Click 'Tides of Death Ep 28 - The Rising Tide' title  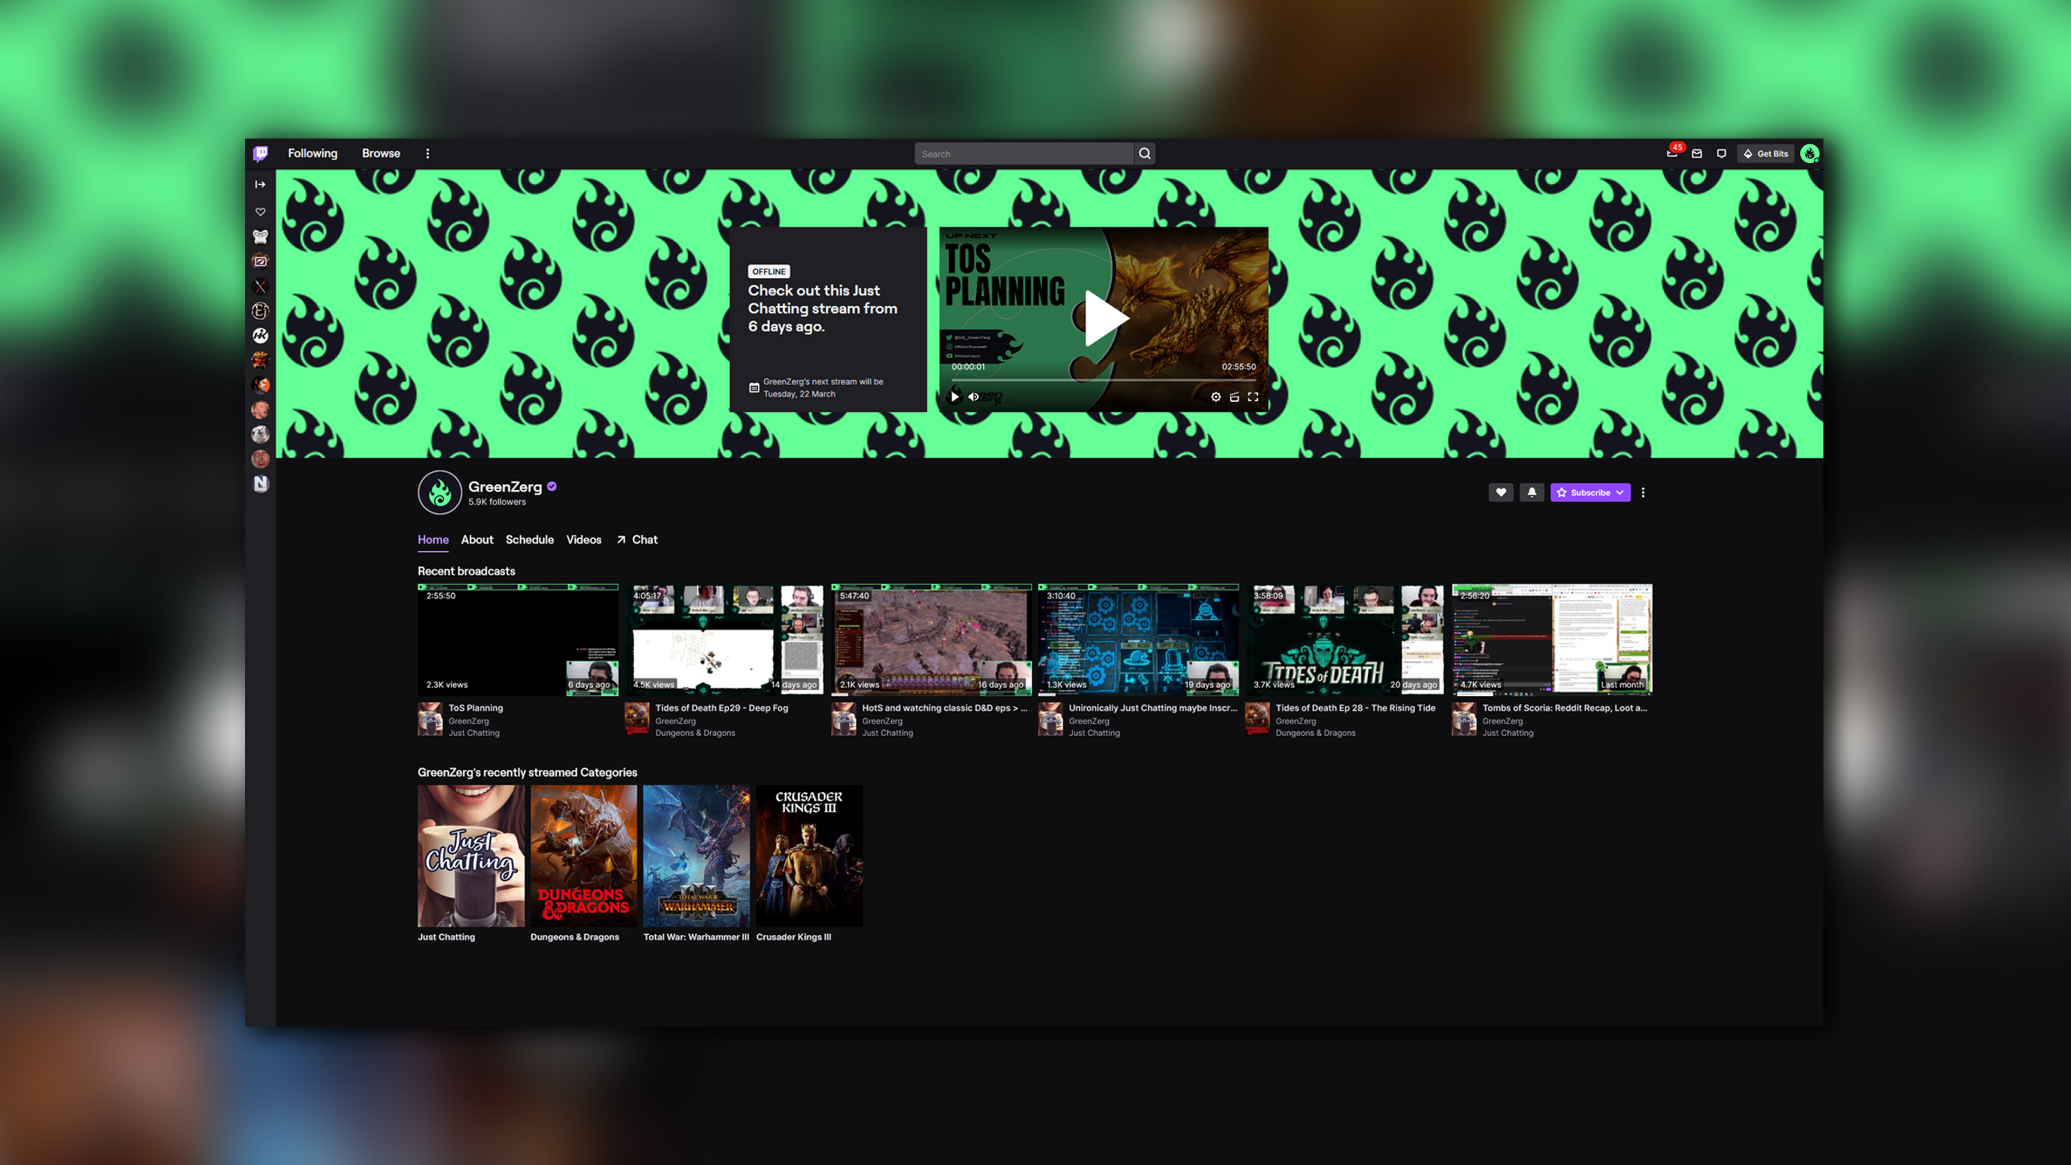pos(1355,708)
